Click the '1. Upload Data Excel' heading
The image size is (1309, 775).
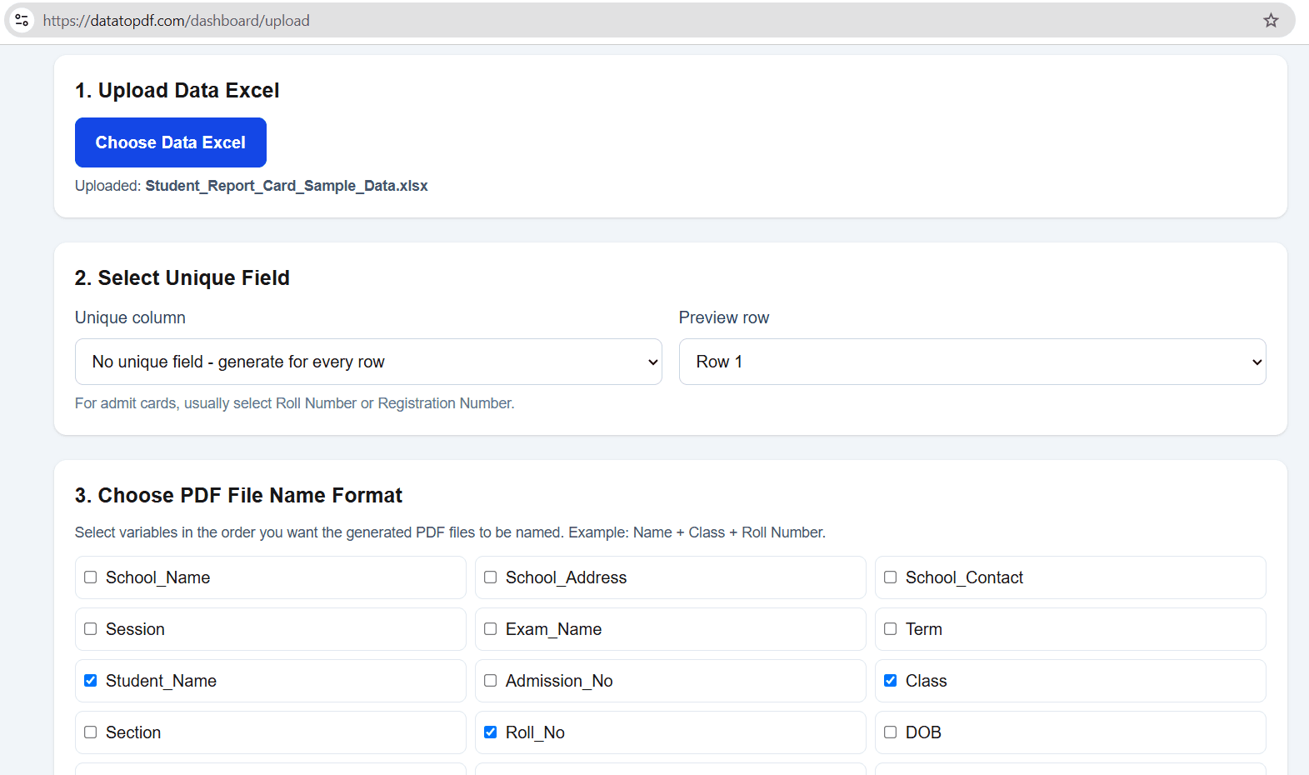point(177,90)
